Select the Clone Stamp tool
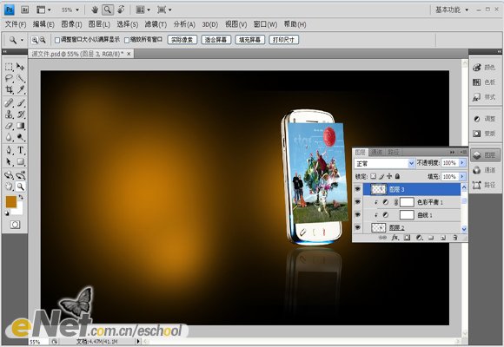The image size is (504, 347). [9, 115]
